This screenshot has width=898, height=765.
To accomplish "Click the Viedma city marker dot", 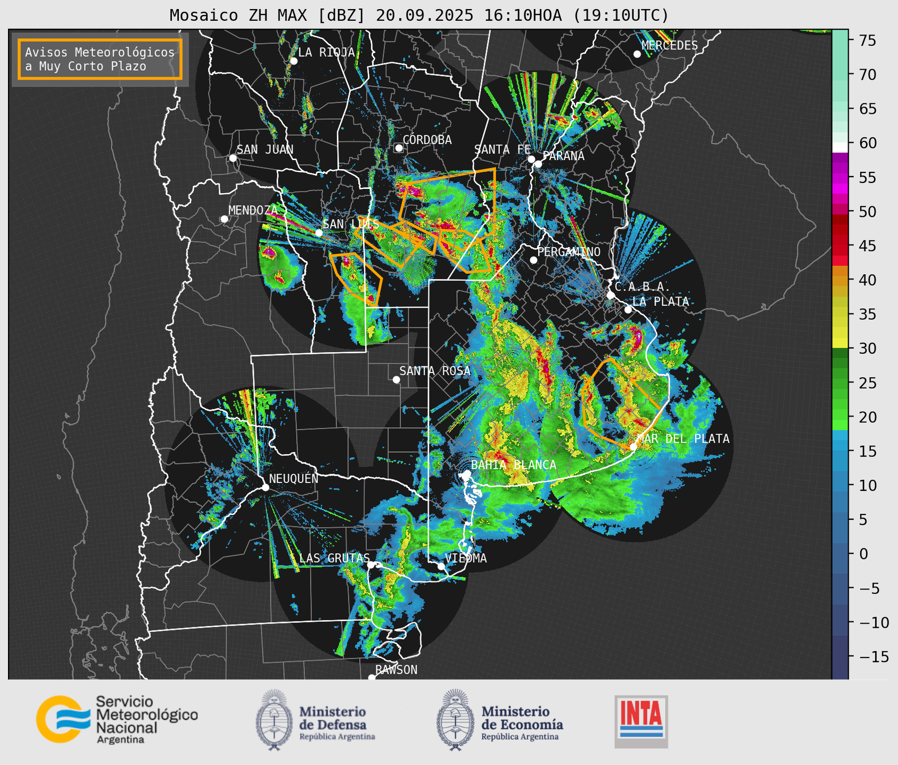I will (441, 566).
